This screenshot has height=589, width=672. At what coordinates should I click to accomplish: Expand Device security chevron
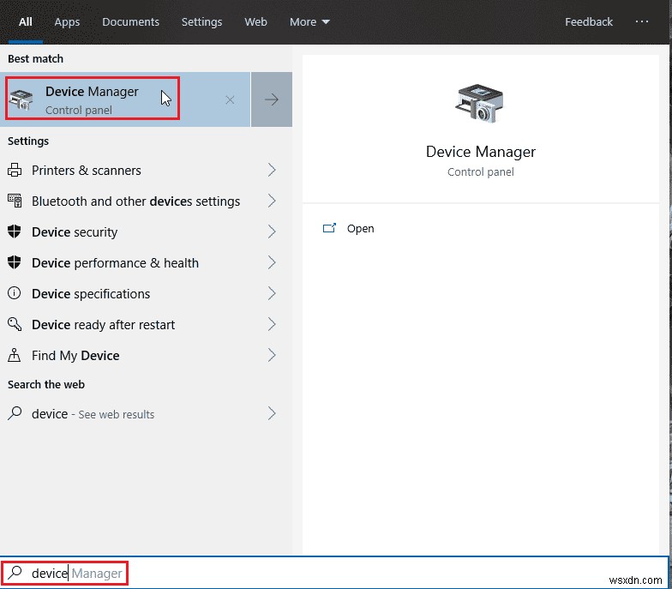(272, 231)
